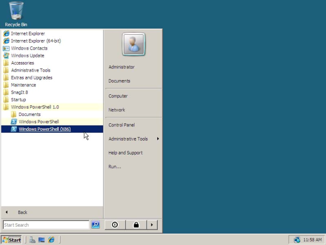Expand the Accessories folder label

point(23,63)
